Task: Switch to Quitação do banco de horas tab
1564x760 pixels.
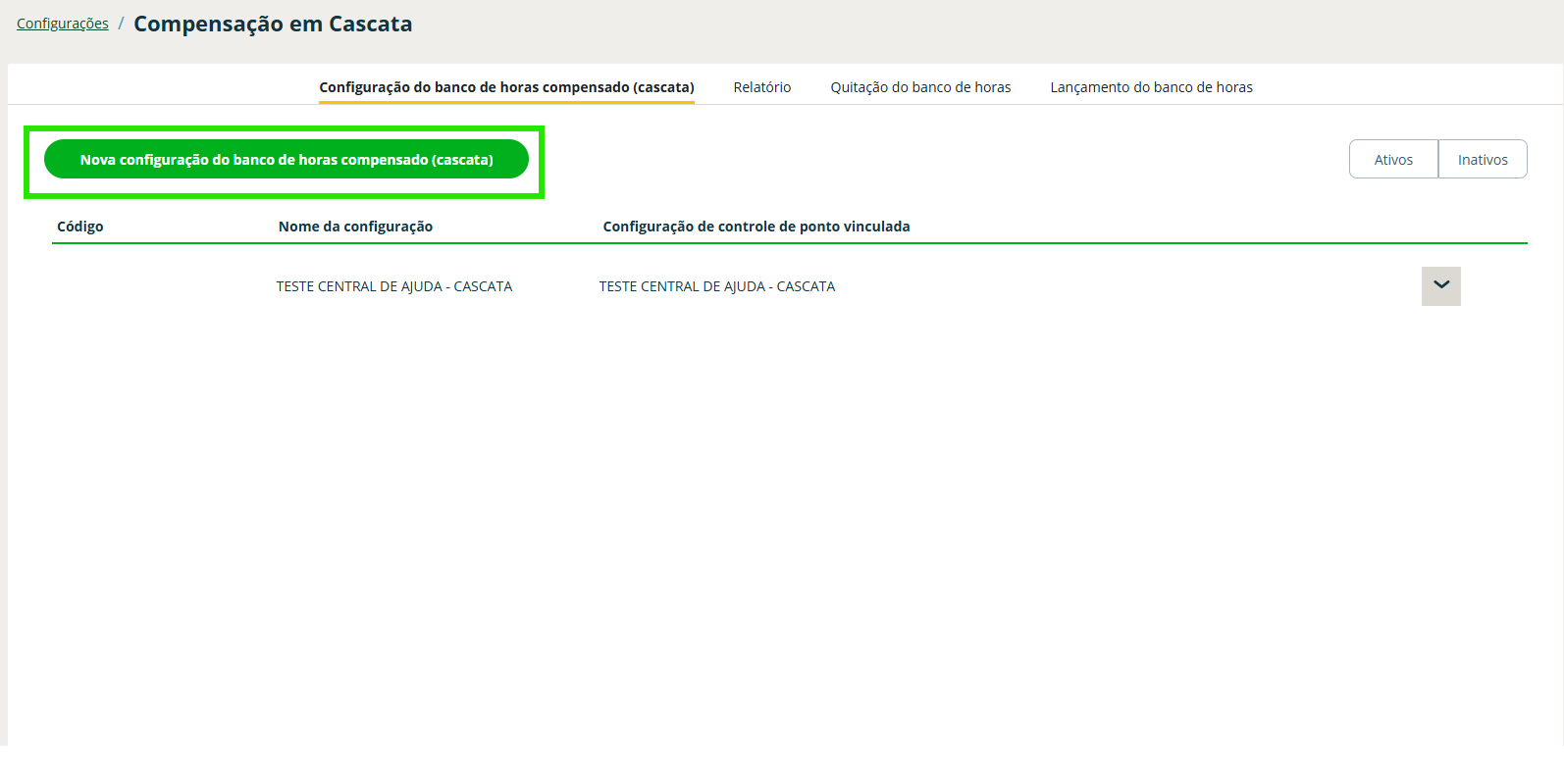Action: tap(920, 87)
